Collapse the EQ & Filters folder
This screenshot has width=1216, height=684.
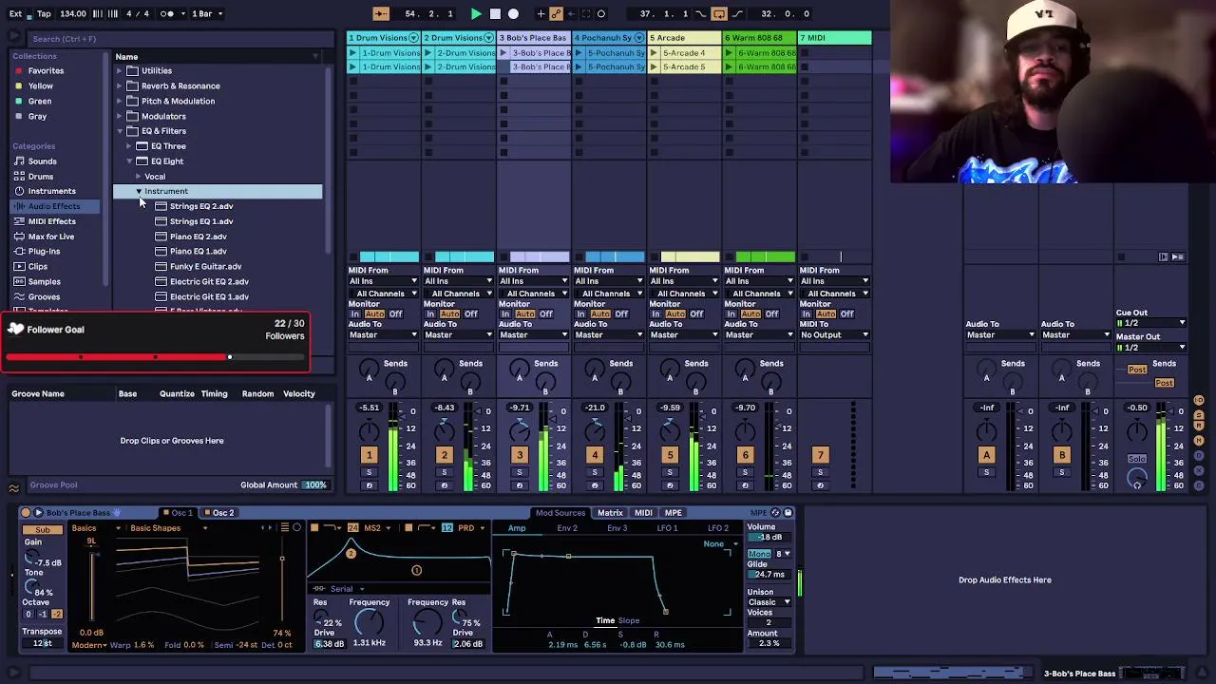[x=120, y=131]
